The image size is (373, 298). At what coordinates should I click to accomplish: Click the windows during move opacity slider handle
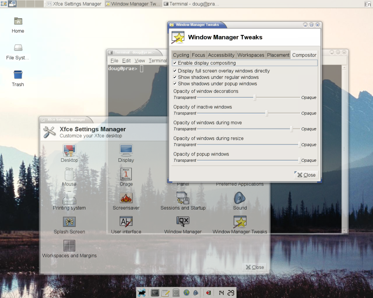click(291, 129)
